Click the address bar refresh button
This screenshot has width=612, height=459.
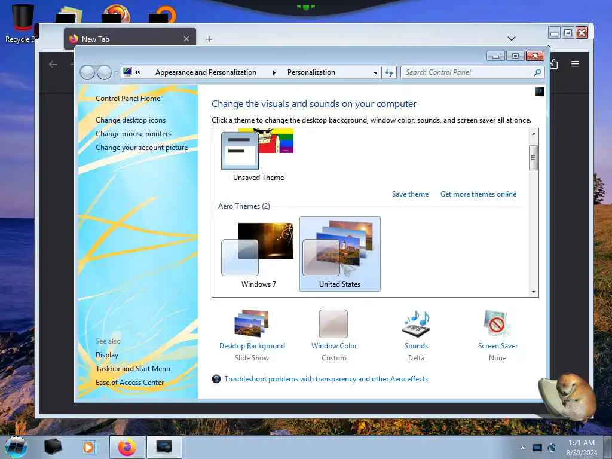[x=389, y=72]
